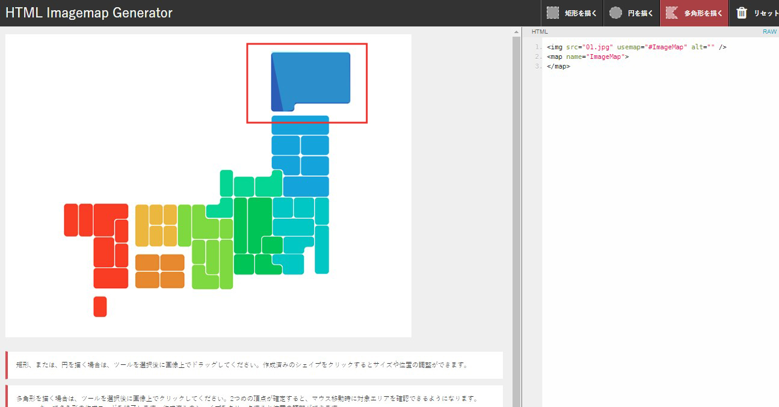Click the isolated red block at map bottom
Image resolution: width=779 pixels, height=407 pixels.
[x=100, y=306]
